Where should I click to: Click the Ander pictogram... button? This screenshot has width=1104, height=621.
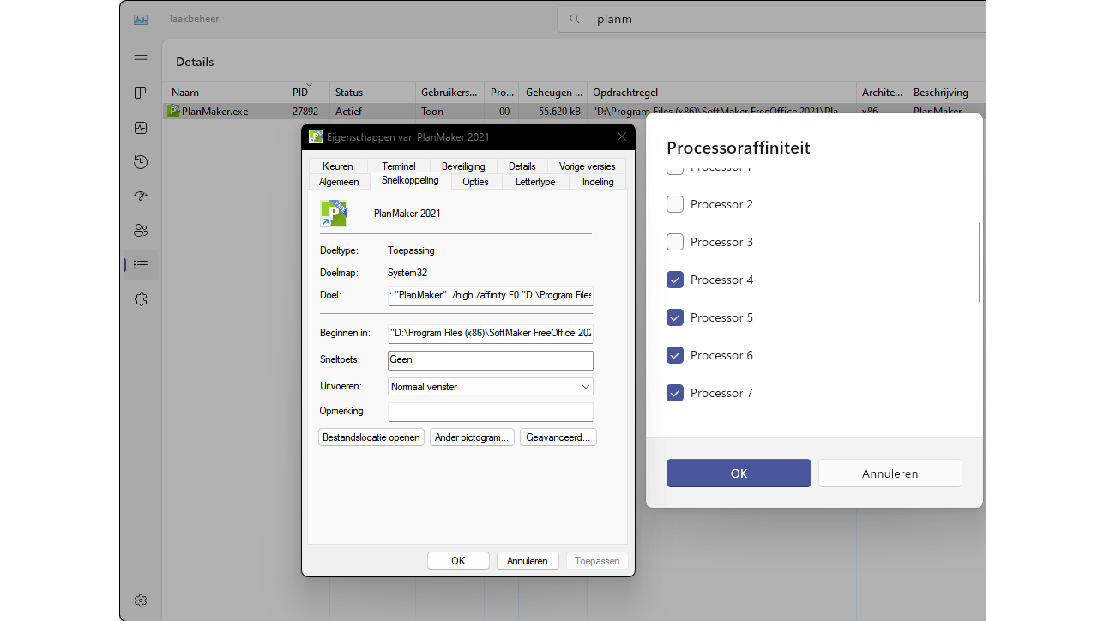click(472, 437)
